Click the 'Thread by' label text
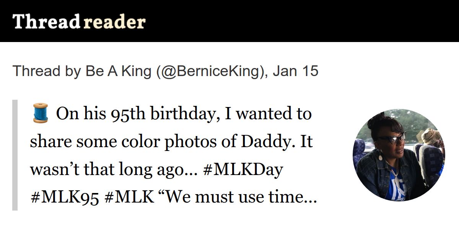 click(47, 71)
